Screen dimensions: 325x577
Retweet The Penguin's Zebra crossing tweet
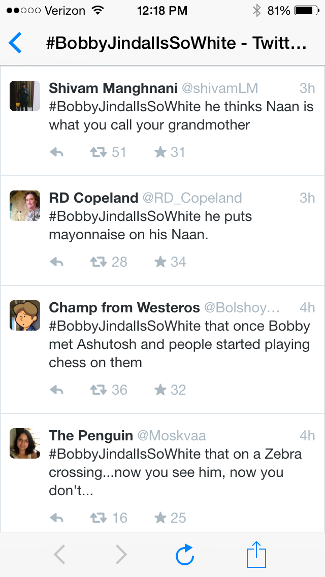[98, 518]
